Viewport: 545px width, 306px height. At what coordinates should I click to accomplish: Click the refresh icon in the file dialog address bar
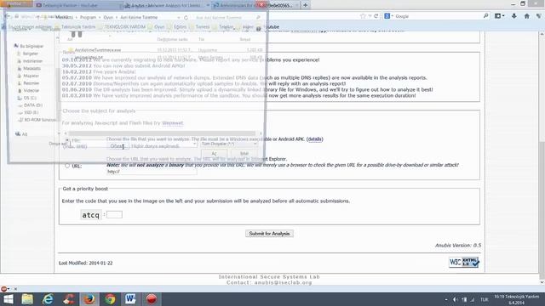pos(186,17)
